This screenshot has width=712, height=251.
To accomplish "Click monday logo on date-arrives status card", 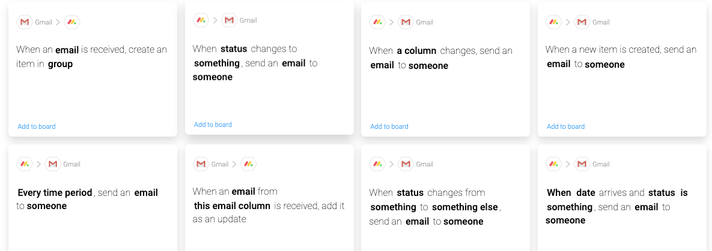I will 554,164.
